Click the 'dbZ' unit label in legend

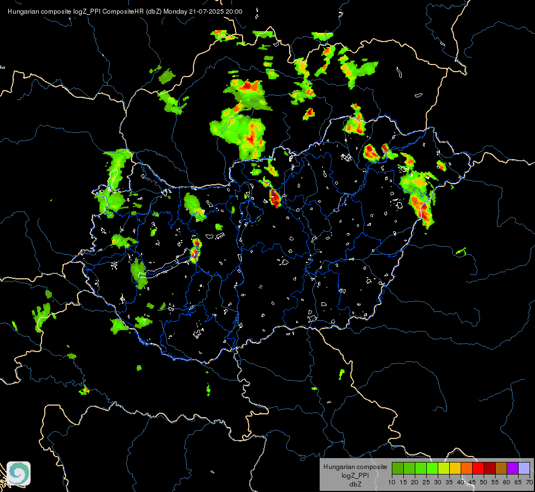(x=355, y=484)
